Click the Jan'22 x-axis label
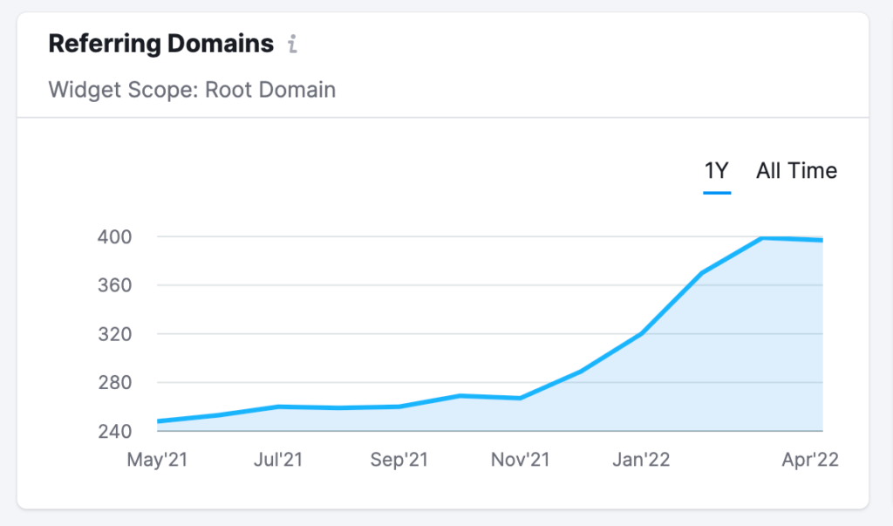The height and width of the screenshot is (526, 893). (641, 460)
